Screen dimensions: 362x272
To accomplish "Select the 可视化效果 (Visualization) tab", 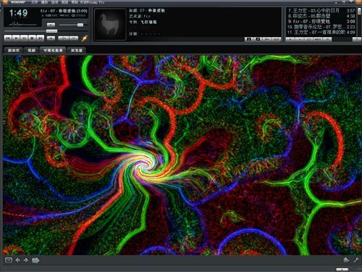I will [53, 50].
